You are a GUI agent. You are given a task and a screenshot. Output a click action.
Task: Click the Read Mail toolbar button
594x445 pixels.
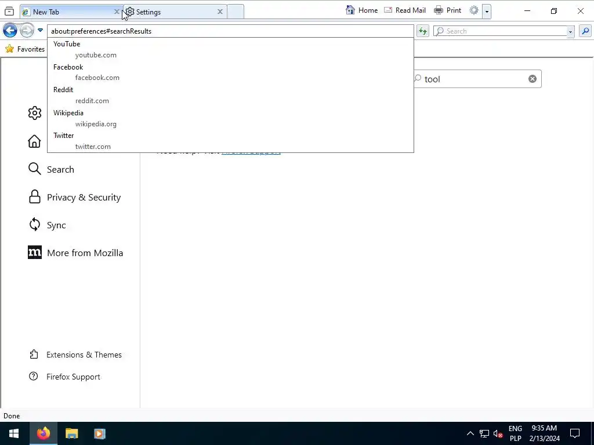click(x=405, y=10)
